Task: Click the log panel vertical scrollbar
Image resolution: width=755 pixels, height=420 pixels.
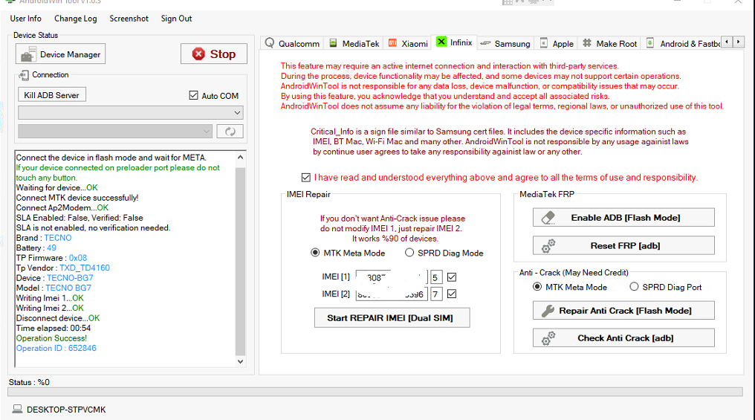Action: point(240,260)
